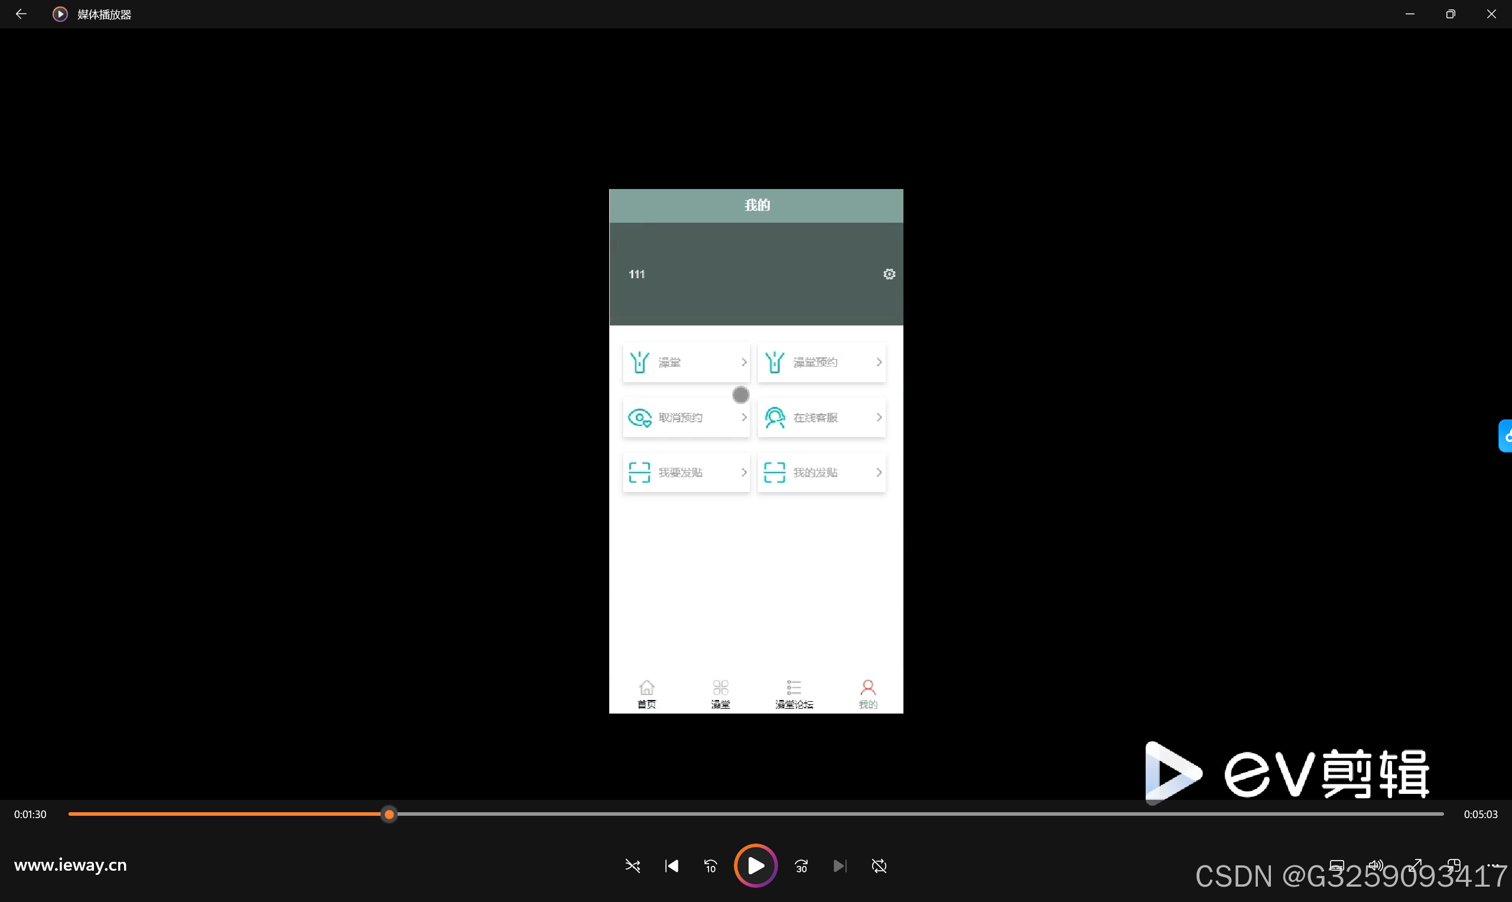Switch to the 澡堂论坛 bottom tab
Image resolution: width=1512 pixels, height=902 pixels.
794,693
